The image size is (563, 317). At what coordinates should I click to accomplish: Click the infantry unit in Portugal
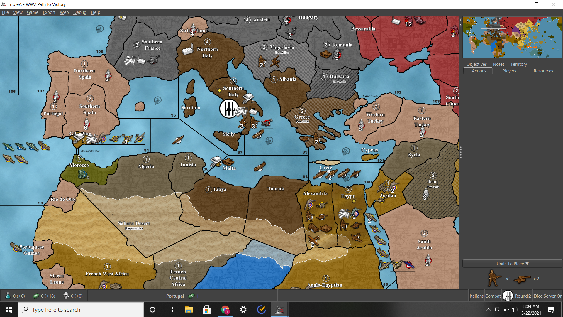(x=56, y=96)
